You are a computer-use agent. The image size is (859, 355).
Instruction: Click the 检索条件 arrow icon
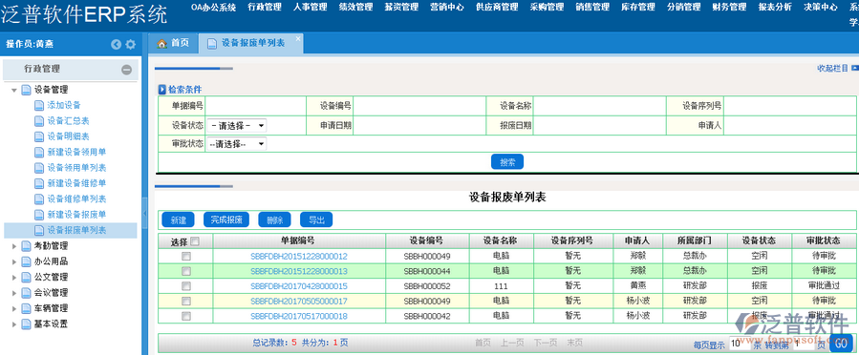(162, 90)
